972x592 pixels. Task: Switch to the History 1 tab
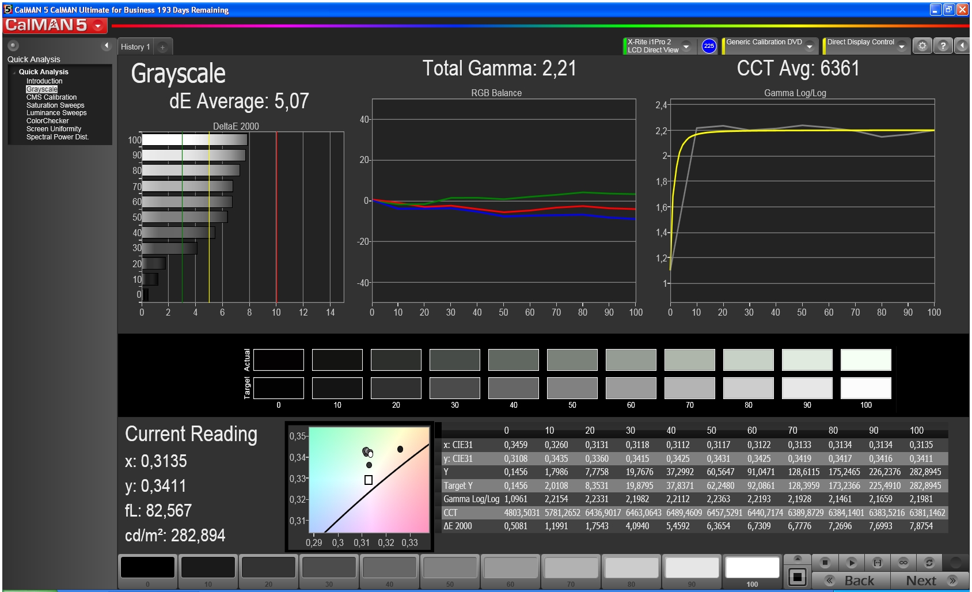(x=135, y=47)
